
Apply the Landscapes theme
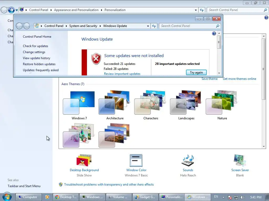coord(186,105)
